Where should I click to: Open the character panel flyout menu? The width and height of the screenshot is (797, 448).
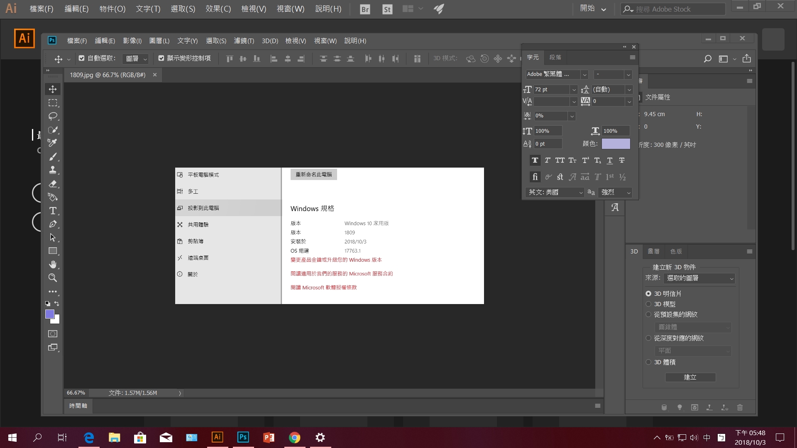pos(632,57)
